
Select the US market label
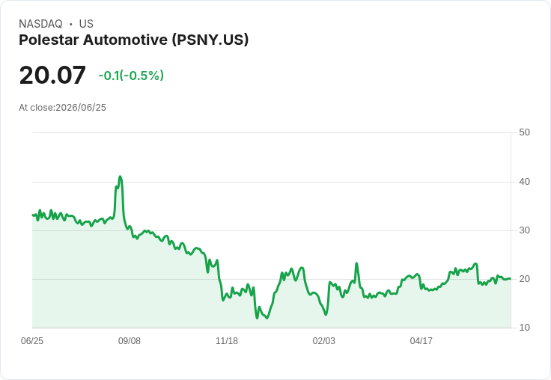(x=86, y=24)
